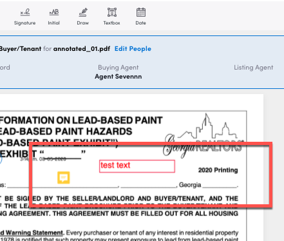Image resolution: width=284 pixels, height=241 pixels.
Task: Pick the Textbox tool icon
Action: point(112,12)
